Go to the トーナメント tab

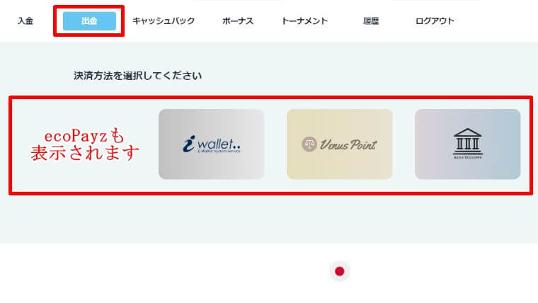[304, 21]
